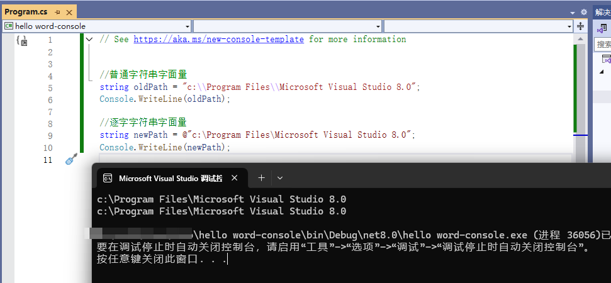Click the Solution Explorer view switch icon
This screenshot has height=283, width=611.
pos(602,28)
